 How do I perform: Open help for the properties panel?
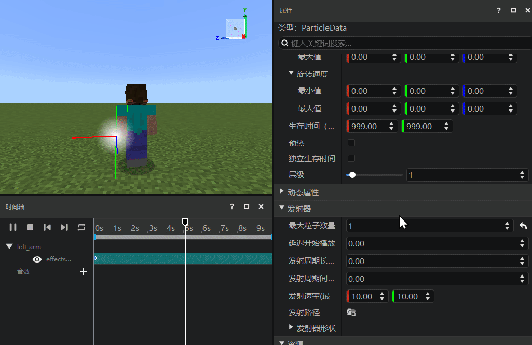498,10
